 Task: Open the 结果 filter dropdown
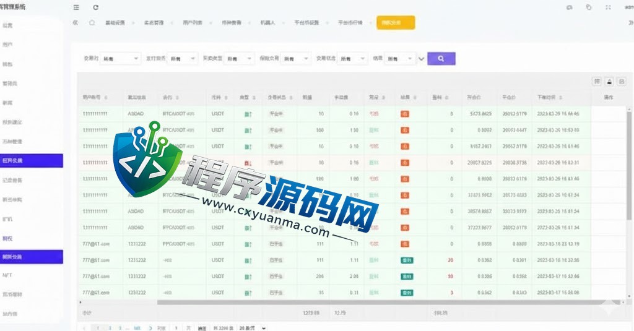tap(400, 59)
